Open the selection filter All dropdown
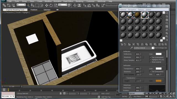The height and width of the screenshot is (99, 177). click(x=21, y=5)
